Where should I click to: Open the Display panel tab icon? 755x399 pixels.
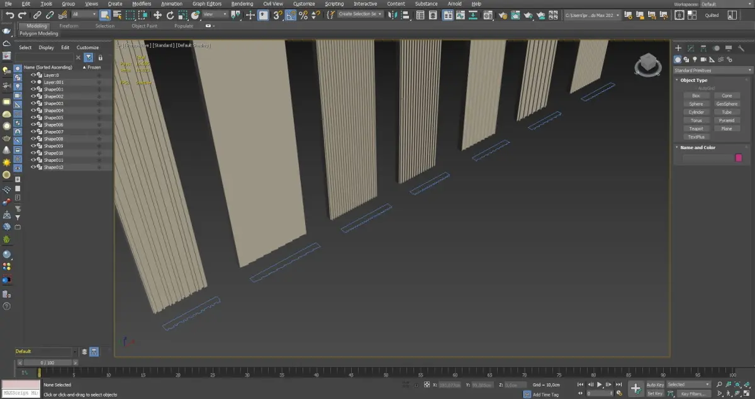point(729,48)
